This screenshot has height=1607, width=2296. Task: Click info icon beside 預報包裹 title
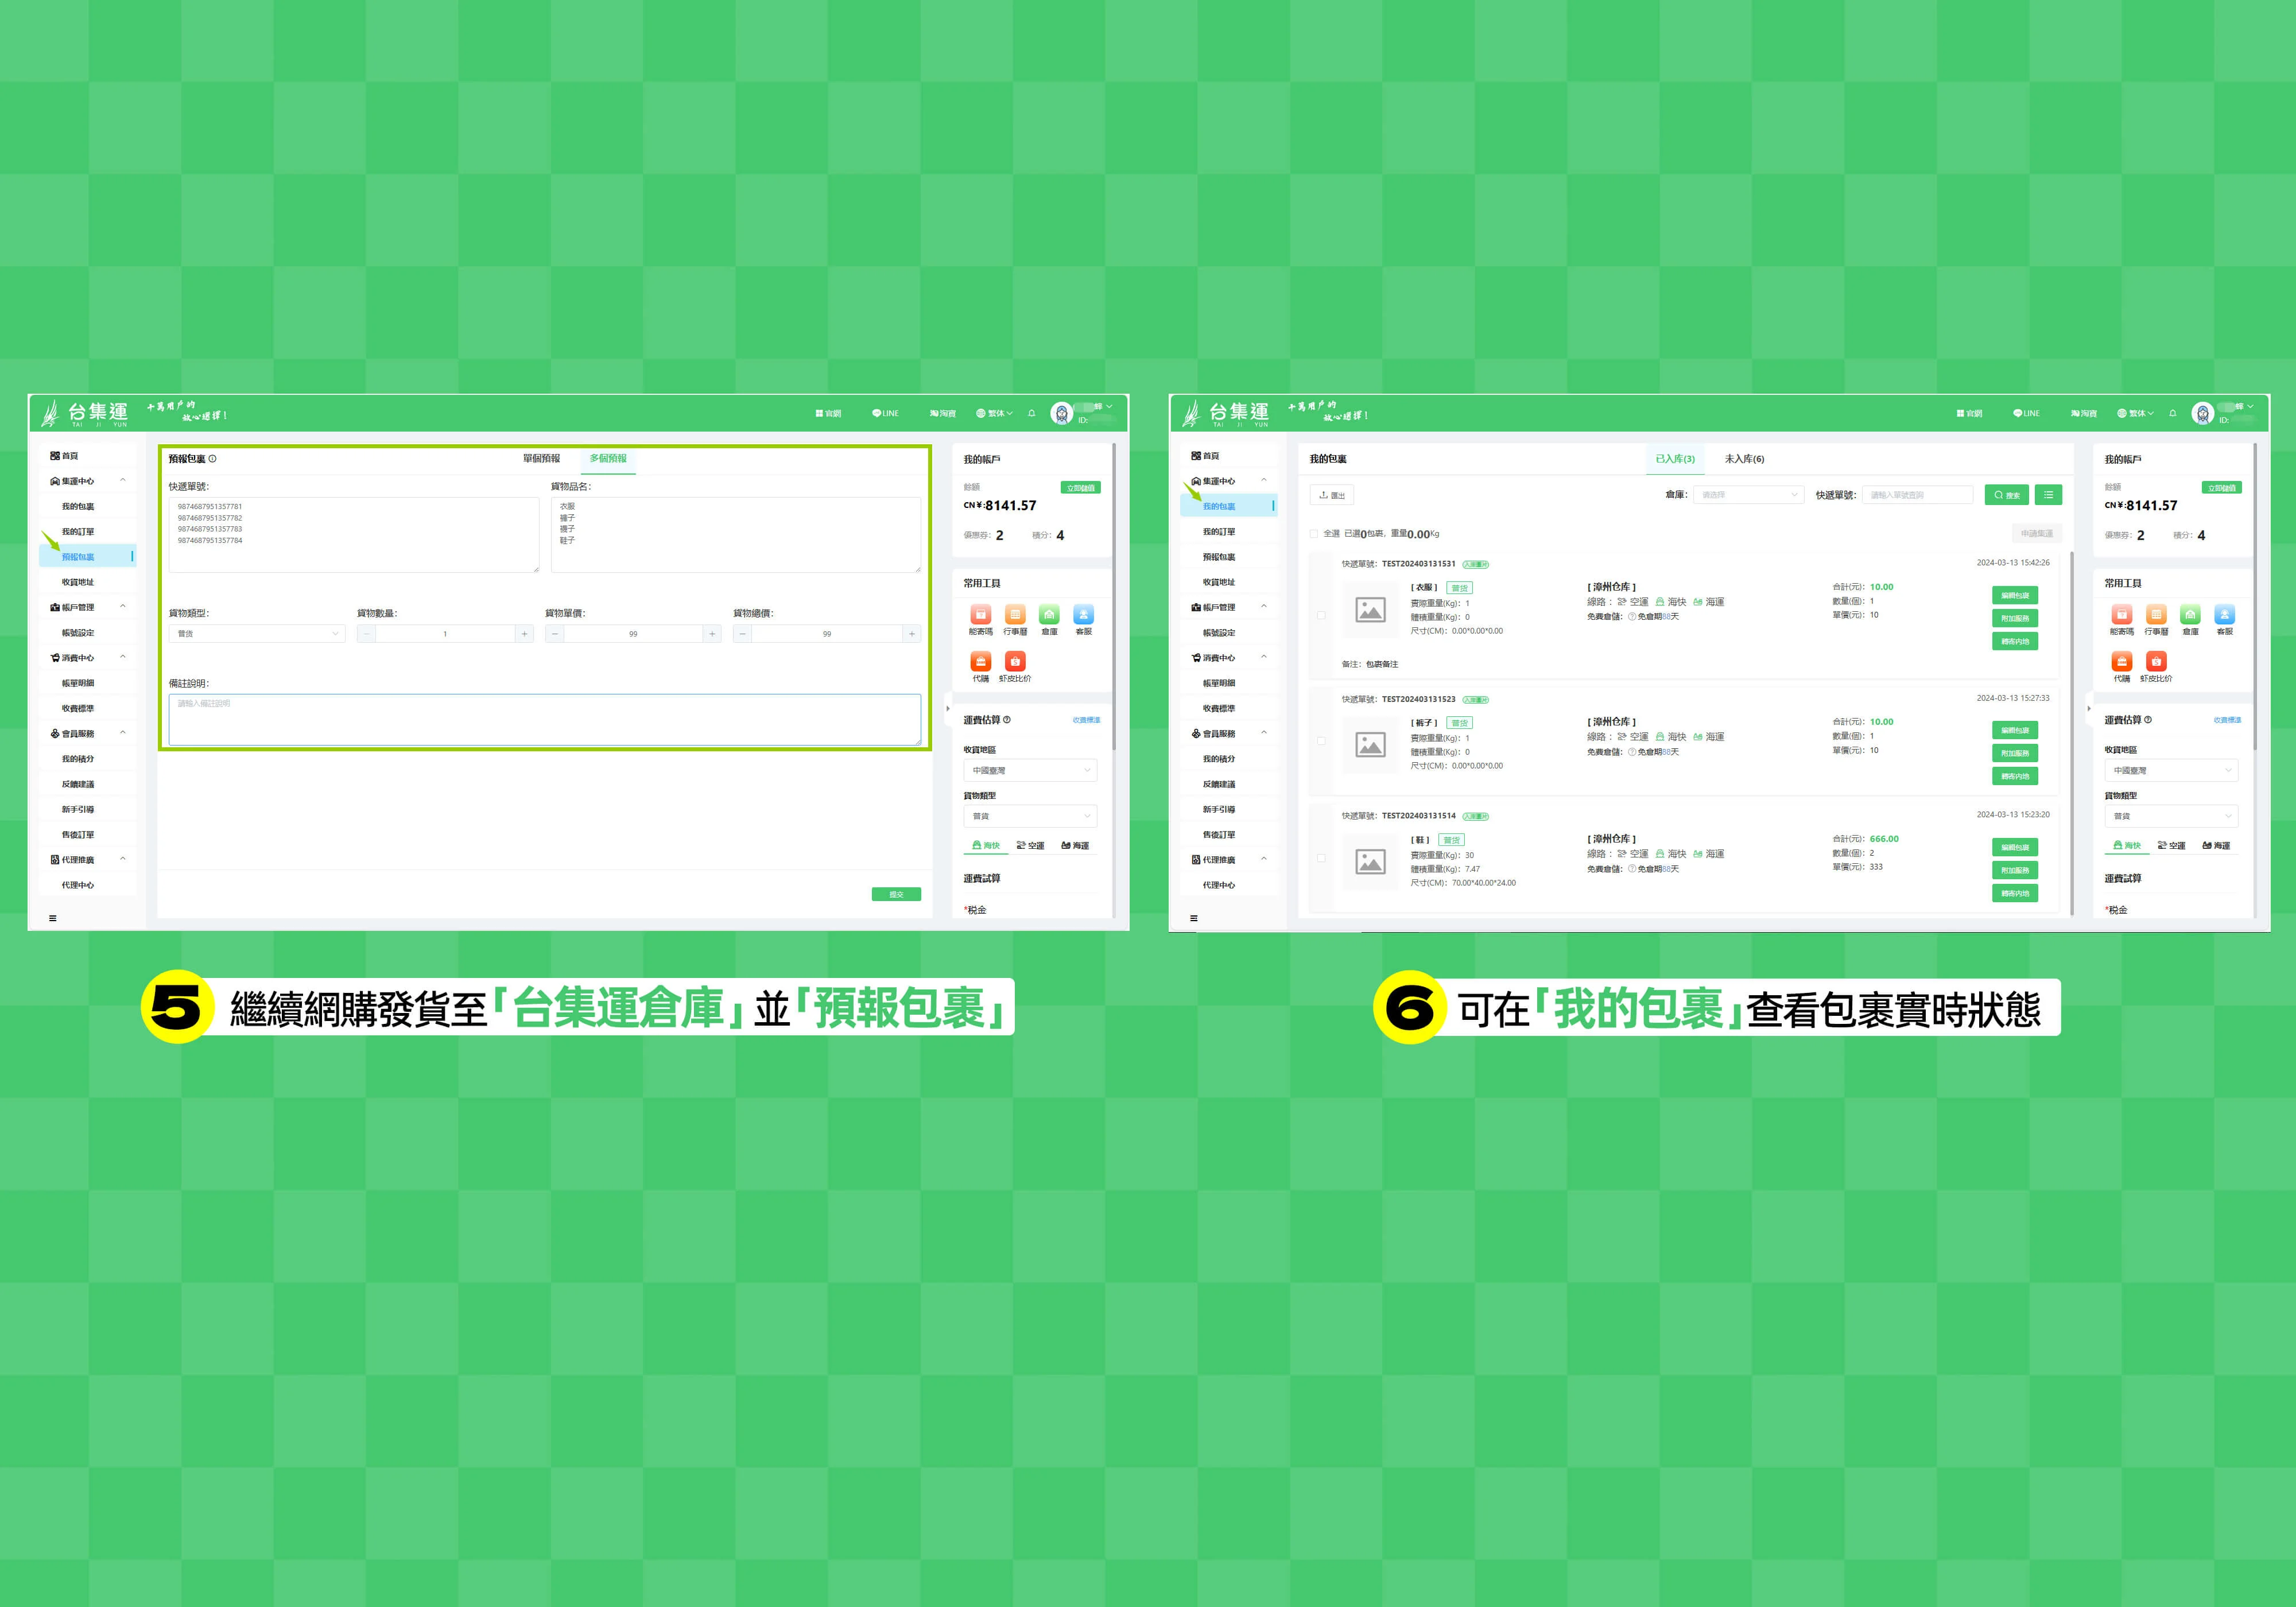coord(212,459)
